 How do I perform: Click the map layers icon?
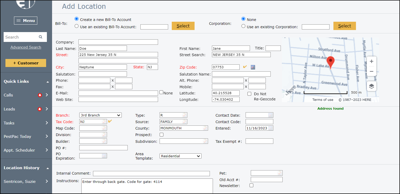coord(372,86)
